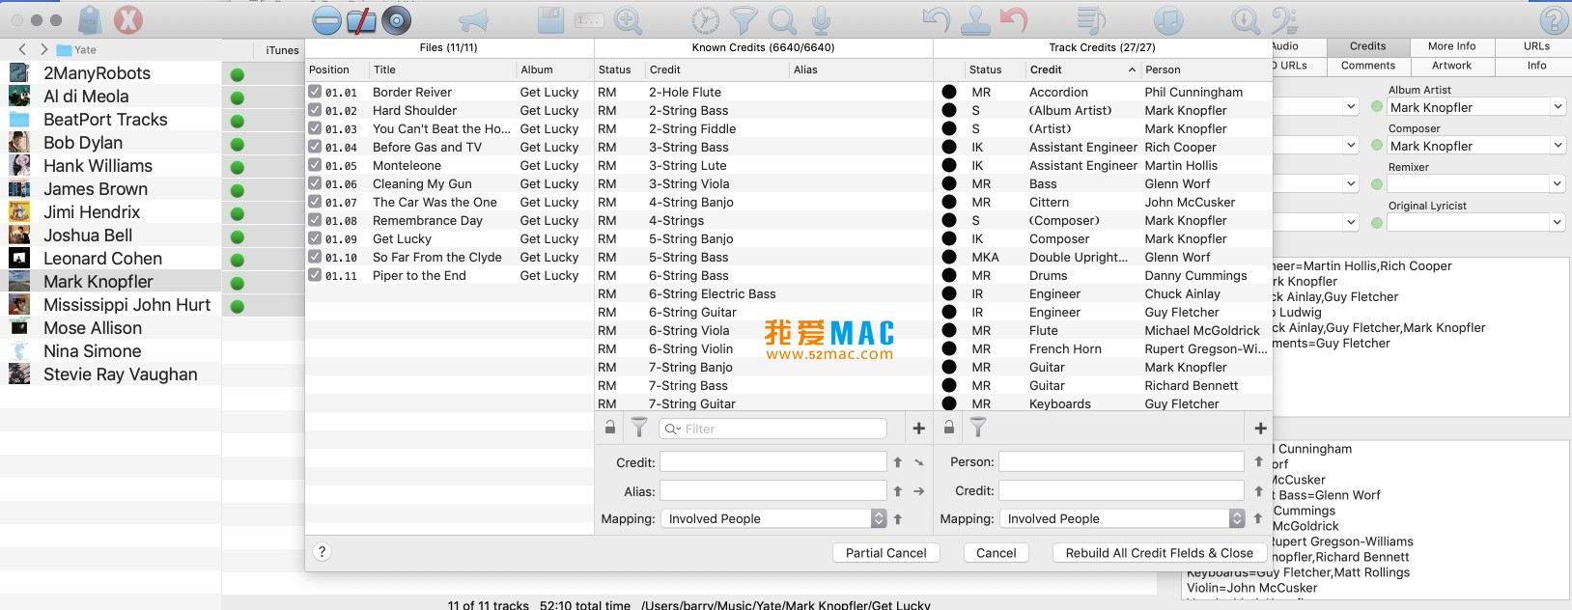Uncheck the Cleaning My Gun checkbox
The height and width of the screenshot is (610, 1572).
pyautogui.click(x=315, y=183)
